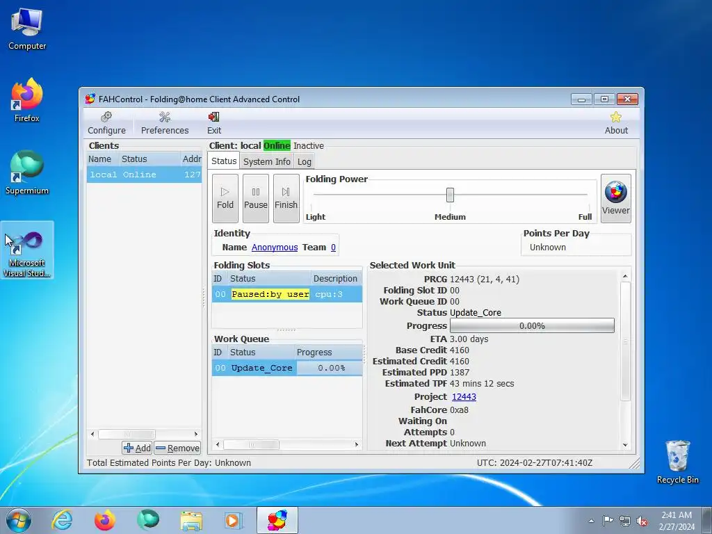Click left arrow of Work Queue scrollbar

click(218, 444)
